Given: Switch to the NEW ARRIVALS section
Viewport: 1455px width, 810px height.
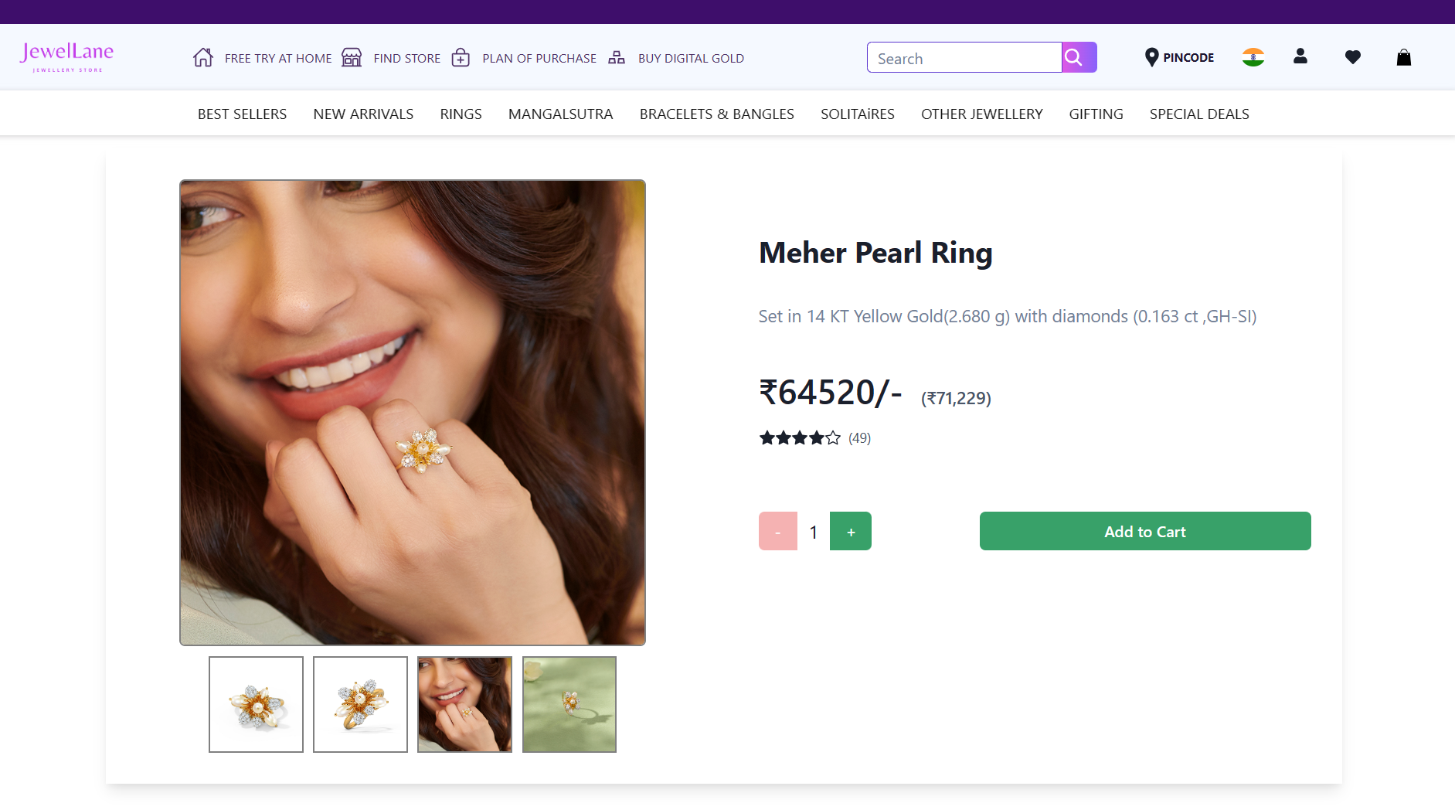Looking at the screenshot, I should click(363, 114).
